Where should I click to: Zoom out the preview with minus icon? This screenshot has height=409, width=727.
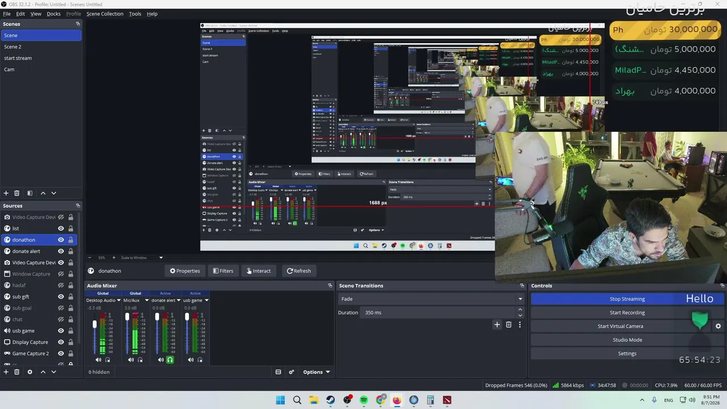pyautogui.click(x=89, y=258)
